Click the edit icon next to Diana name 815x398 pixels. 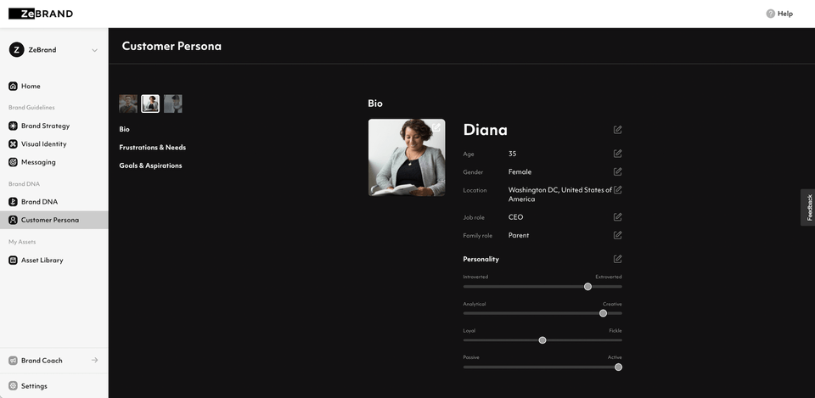(x=617, y=129)
